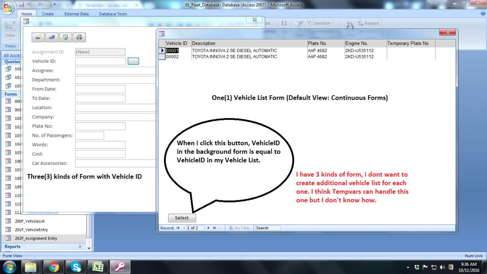Click the Assignment form's control menu icon
487x274 pixels.
(x=26, y=21)
